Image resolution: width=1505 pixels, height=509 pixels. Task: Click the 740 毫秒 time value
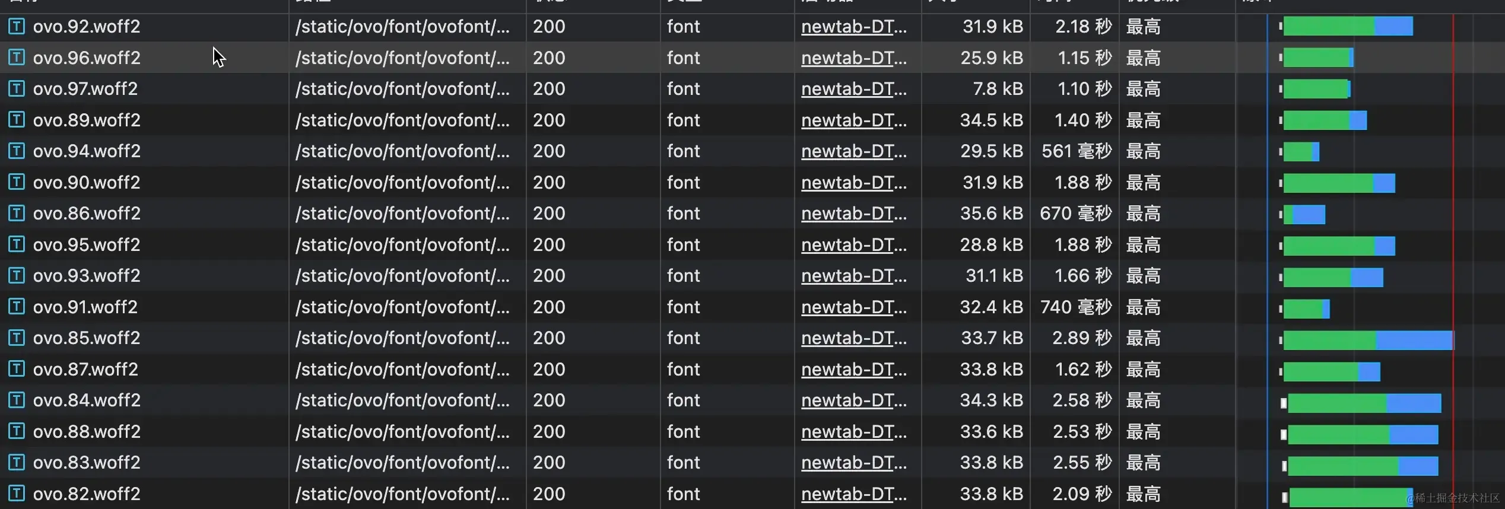(x=1076, y=307)
